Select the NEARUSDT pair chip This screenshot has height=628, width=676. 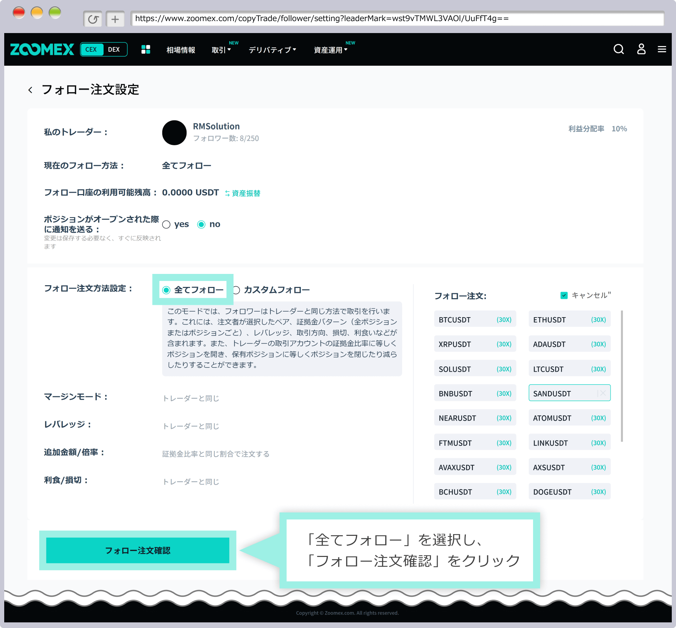[475, 418]
